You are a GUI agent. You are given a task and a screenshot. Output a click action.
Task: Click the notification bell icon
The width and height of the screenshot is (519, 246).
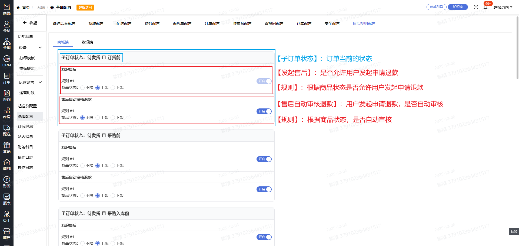485,7
